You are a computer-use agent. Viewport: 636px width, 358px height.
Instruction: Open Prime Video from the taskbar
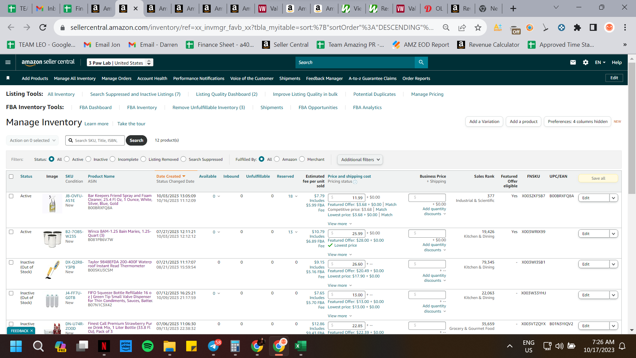point(126,346)
